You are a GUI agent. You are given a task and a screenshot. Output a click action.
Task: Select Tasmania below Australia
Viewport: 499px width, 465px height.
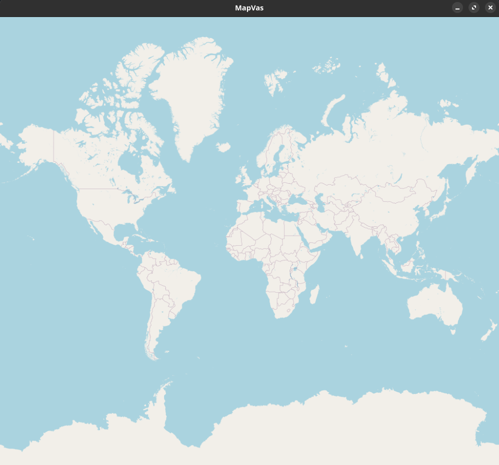[x=454, y=331]
